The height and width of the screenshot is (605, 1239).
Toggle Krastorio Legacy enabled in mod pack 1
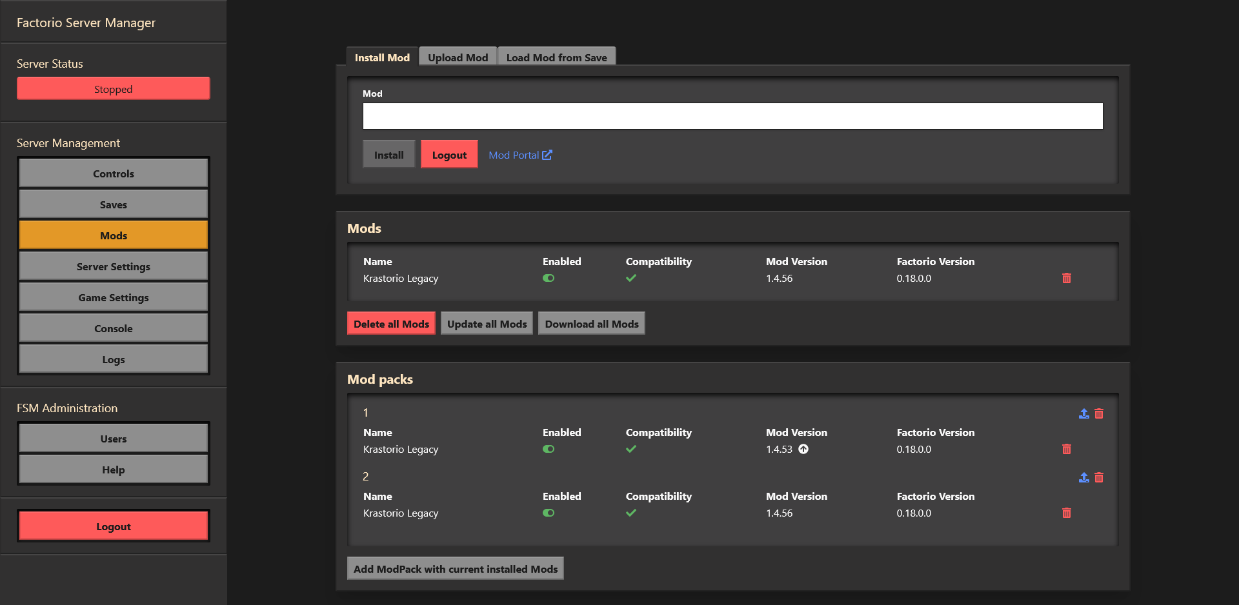coord(549,449)
